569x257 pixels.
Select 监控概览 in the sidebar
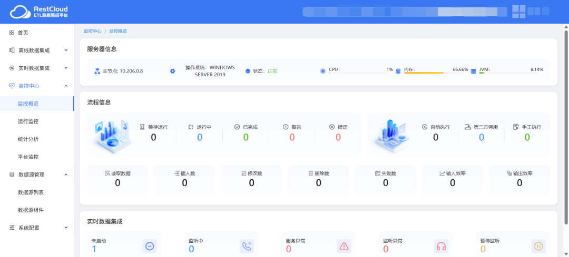click(x=37, y=104)
